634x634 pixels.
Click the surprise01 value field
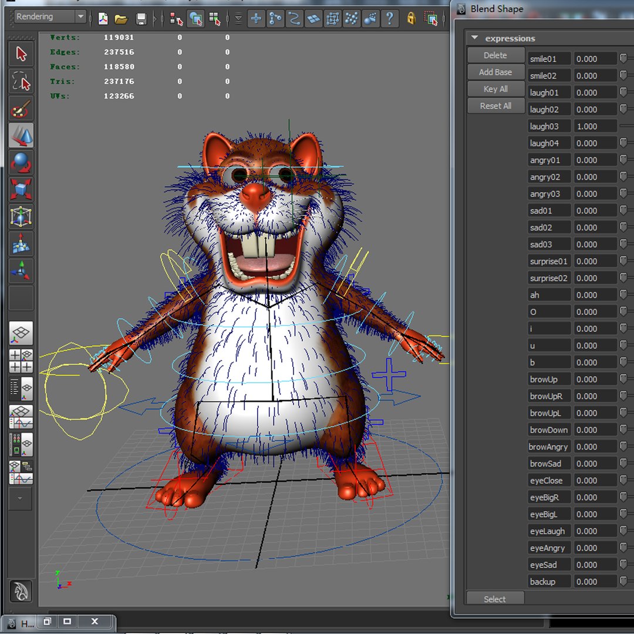595,261
